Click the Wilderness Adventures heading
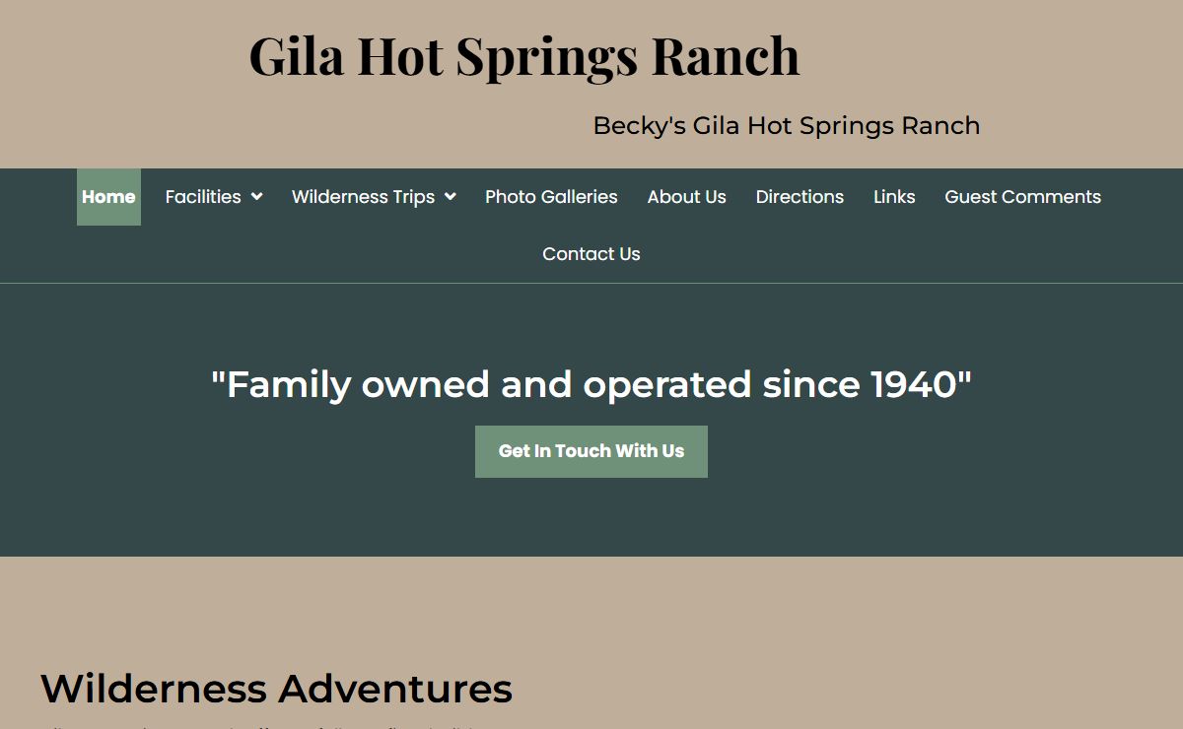The height and width of the screenshot is (729, 1183). 276,689
